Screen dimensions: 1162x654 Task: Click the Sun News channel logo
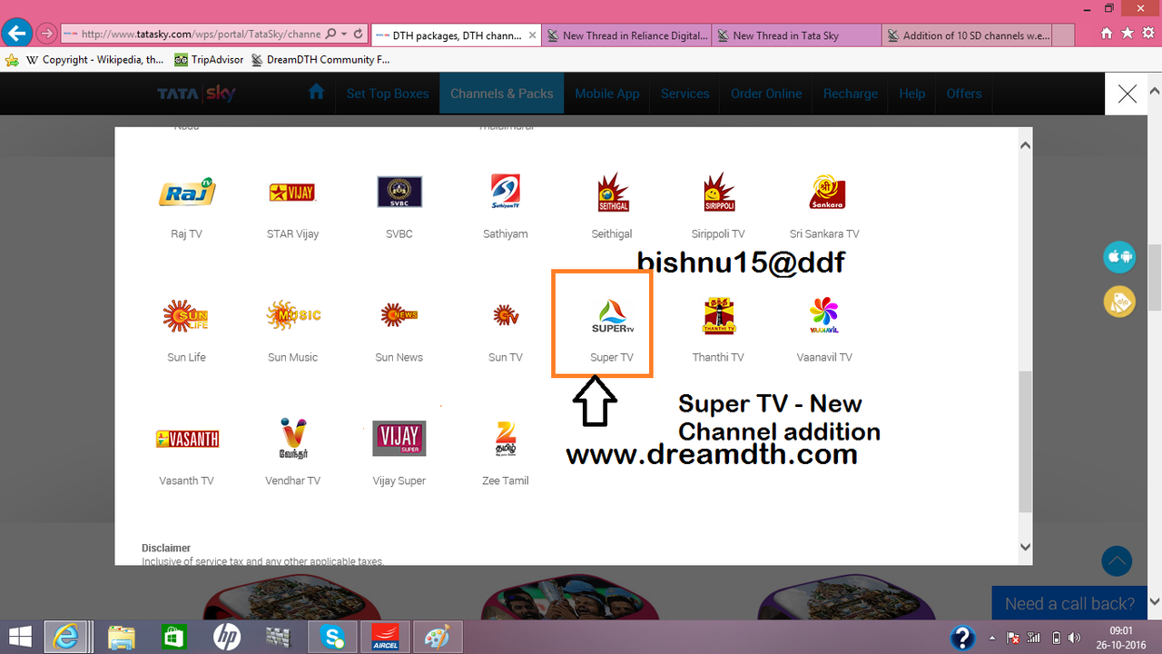[399, 315]
